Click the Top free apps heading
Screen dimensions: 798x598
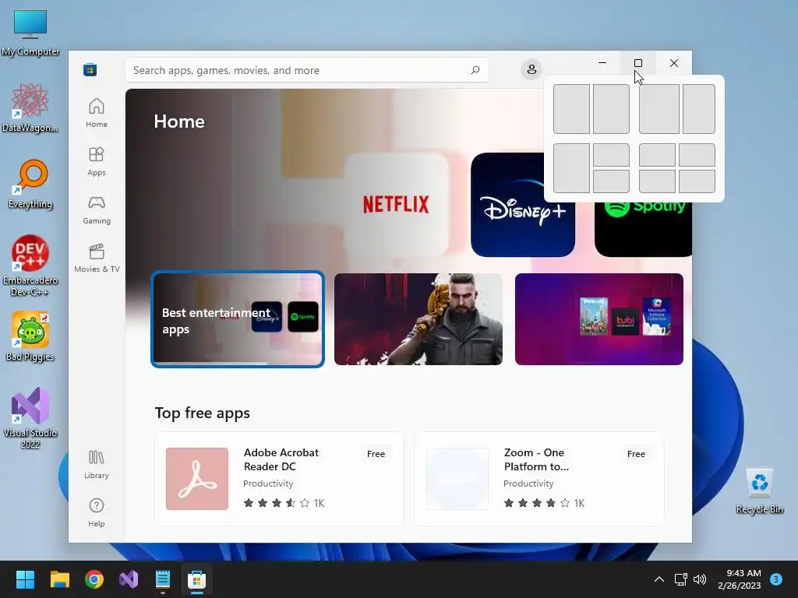click(x=202, y=413)
